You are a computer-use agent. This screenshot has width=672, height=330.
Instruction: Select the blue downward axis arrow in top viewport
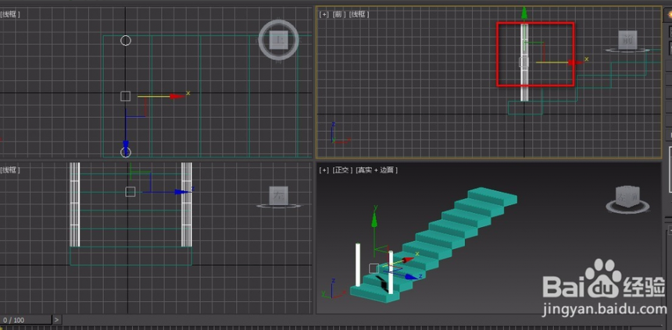126,146
